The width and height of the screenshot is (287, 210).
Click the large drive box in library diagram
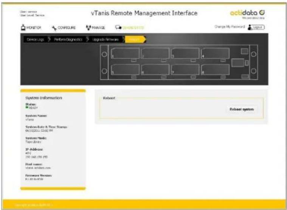pyautogui.click(x=237, y=63)
